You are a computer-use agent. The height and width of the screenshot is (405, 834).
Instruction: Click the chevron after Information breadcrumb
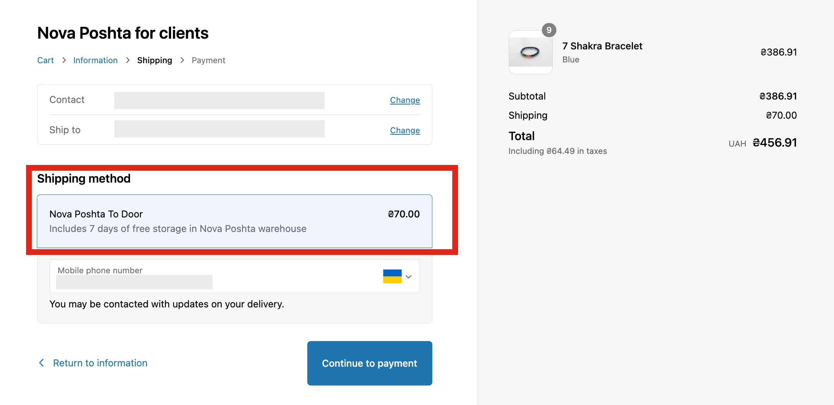click(x=128, y=60)
